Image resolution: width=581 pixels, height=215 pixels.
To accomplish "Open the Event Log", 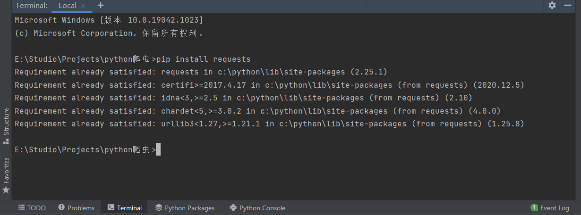I will [x=555, y=208].
